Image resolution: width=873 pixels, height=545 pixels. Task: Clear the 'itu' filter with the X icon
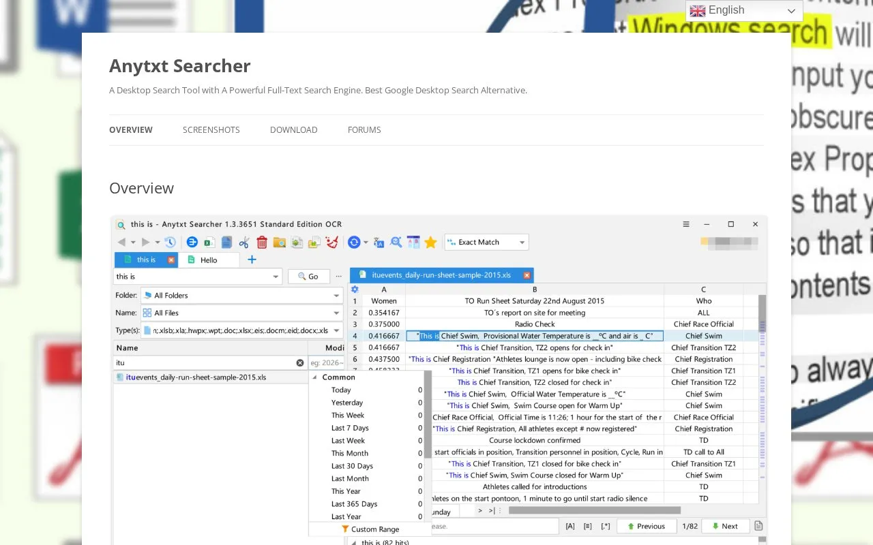300,363
